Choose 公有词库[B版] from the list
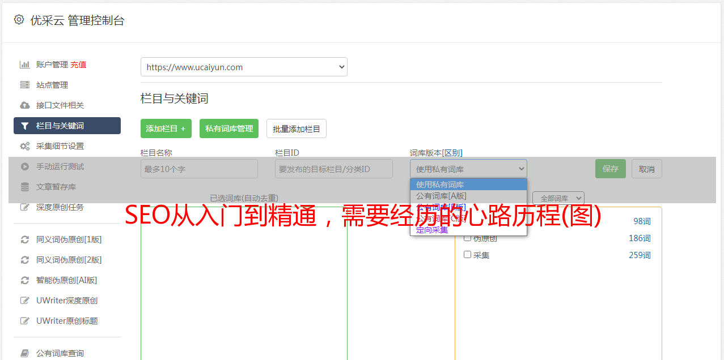Screen dimensions: 724x360 point(468,207)
